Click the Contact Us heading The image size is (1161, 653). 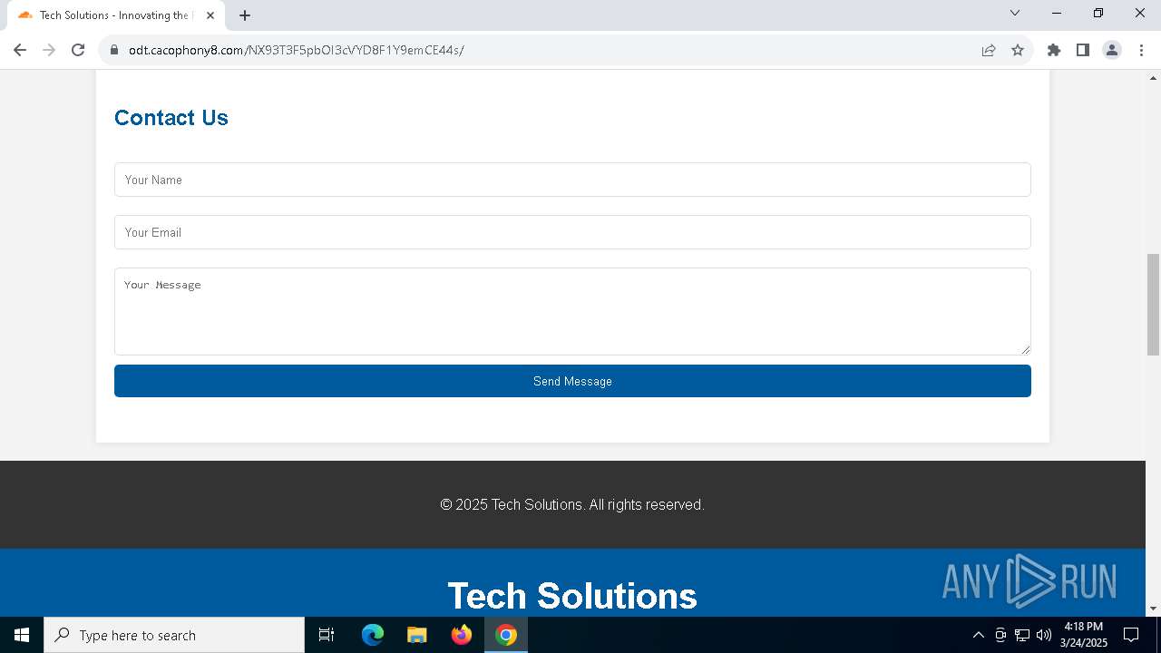[x=171, y=118]
